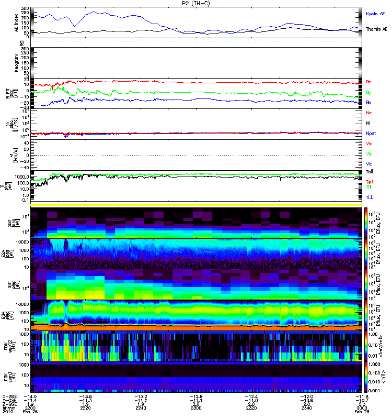The width and height of the screenshot is (392, 419).
Task: Click the ESA electron Eflux color bar
Action: pyautogui.click(x=366, y=315)
